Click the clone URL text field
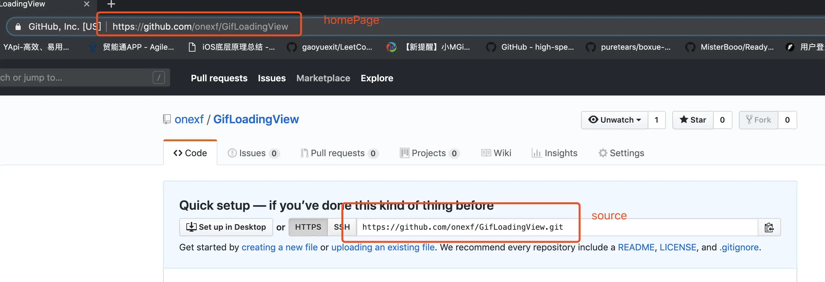The width and height of the screenshot is (825, 282). [557, 227]
